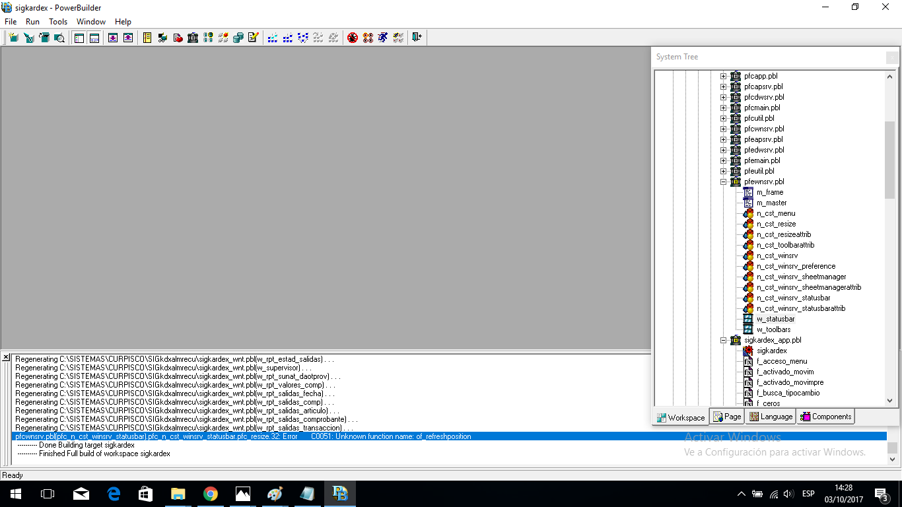Click the Exit door toolbar icon

(x=416, y=38)
